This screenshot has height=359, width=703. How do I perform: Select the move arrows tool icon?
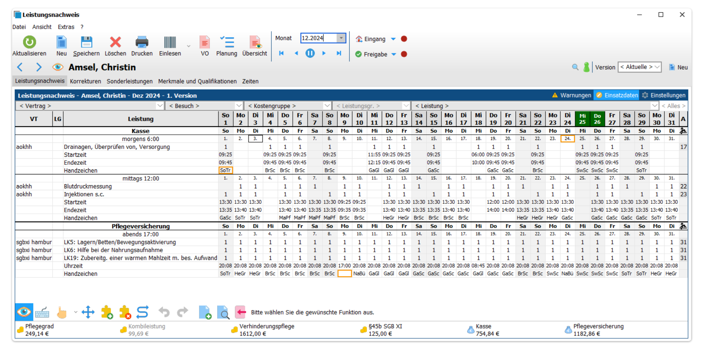pyautogui.click(x=88, y=312)
